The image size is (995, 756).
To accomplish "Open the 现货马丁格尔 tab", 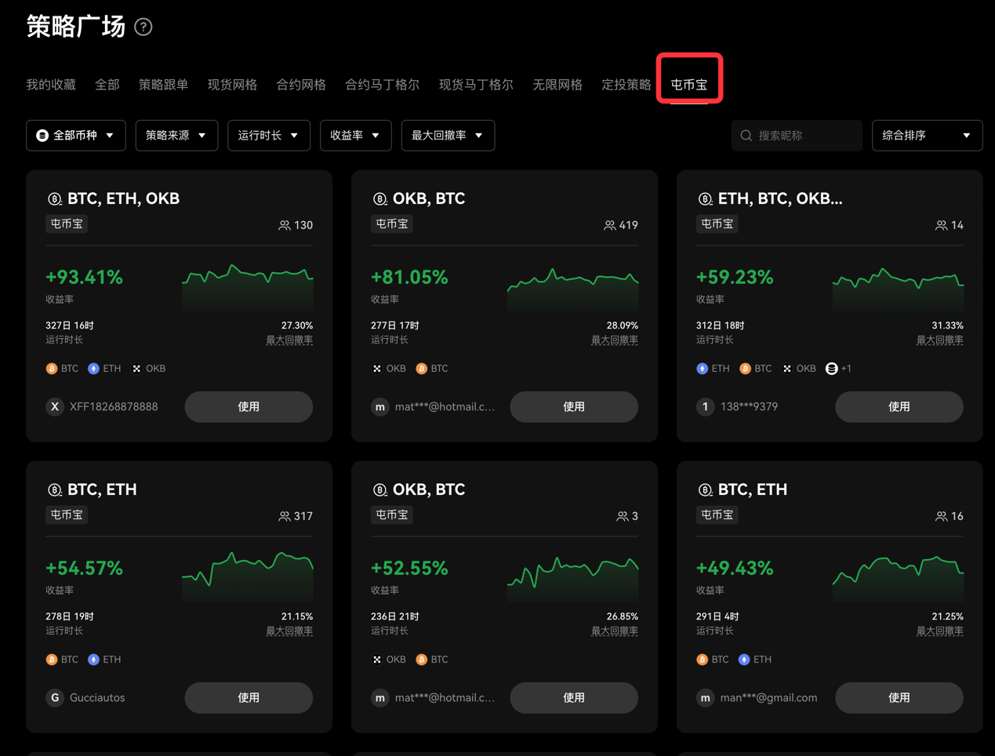I will [x=477, y=85].
